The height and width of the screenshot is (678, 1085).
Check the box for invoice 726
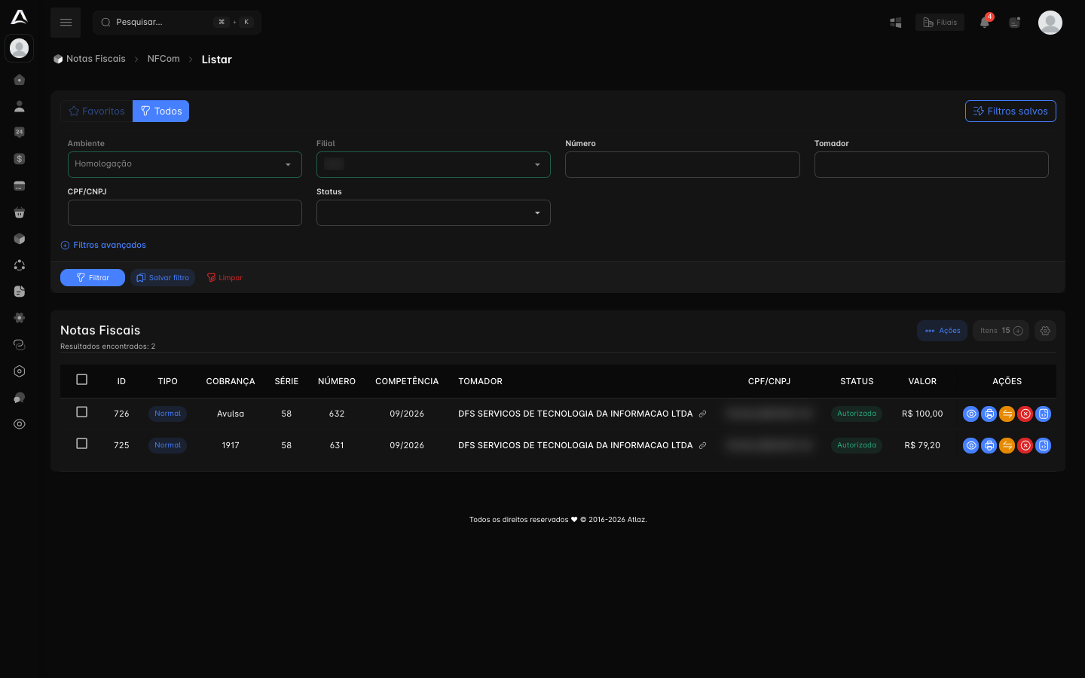(82, 412)
